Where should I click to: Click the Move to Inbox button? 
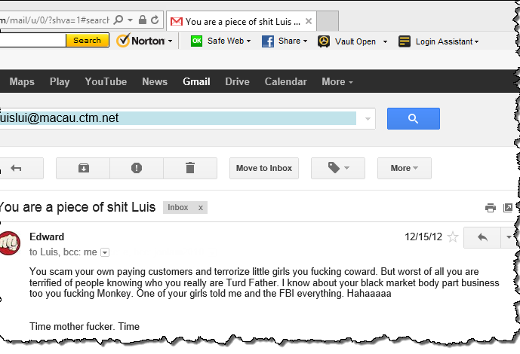[263, 168]
